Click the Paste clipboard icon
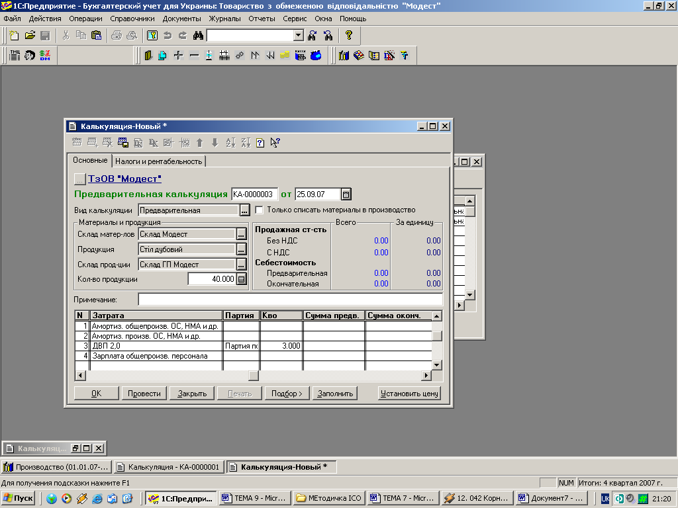Viewport: 678px width, 508px height. (97, 36)
